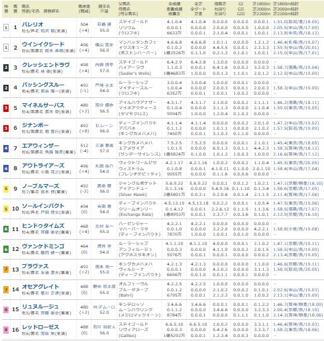Click blue frame 4 box beside horse 7
Image resolution: width=324 pixels, height=341 pixels.
(x=6, y=148)
